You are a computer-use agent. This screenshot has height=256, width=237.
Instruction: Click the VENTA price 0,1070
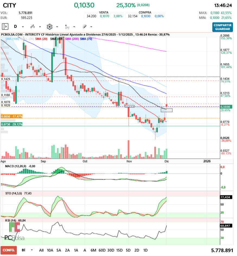105,16
